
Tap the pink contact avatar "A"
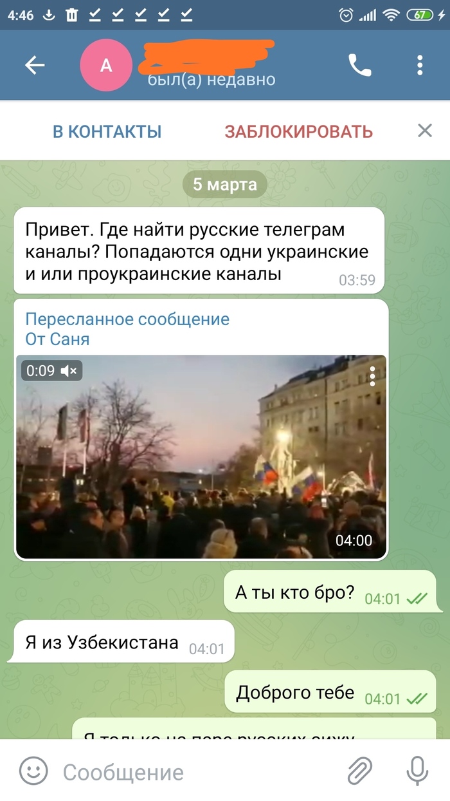(106, 65)
